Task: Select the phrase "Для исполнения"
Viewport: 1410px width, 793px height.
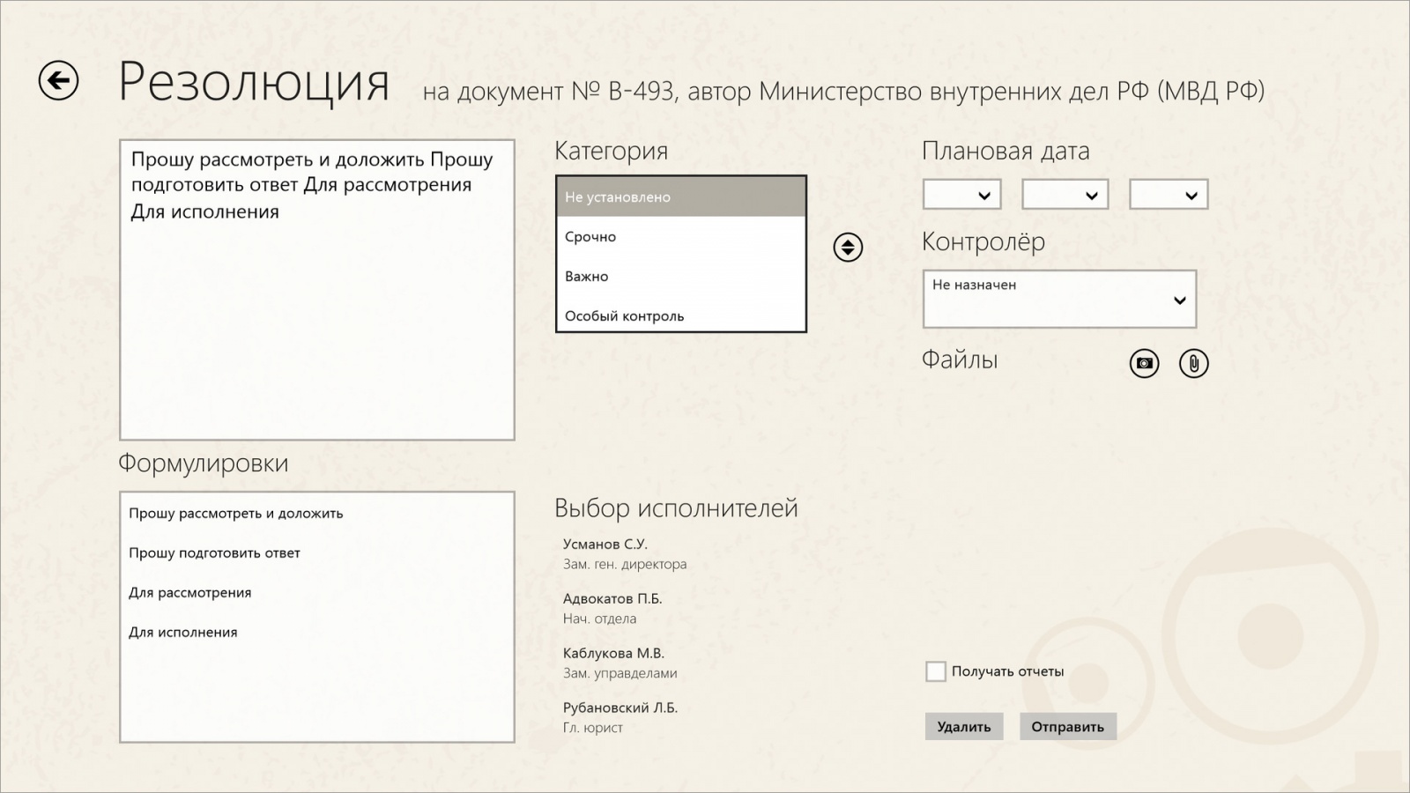Action: [183, 632]
